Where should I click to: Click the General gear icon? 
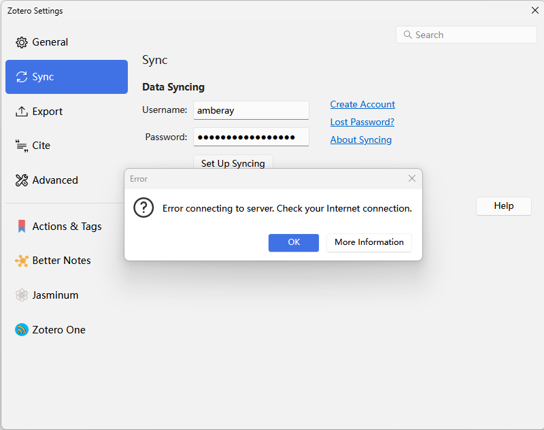(x=22, y=42)
